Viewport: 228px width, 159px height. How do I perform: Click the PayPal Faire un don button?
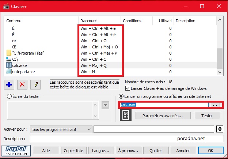click(16, 151)
